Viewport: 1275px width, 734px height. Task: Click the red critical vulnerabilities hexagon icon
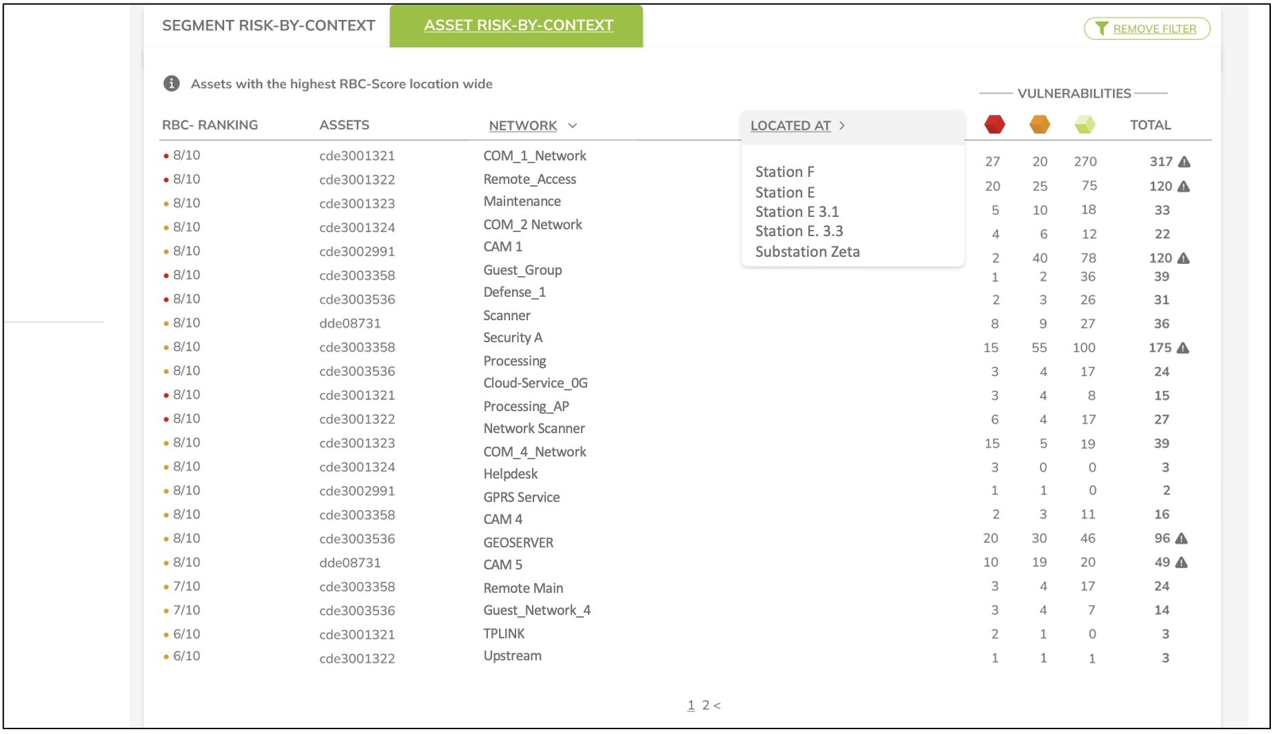994,125
